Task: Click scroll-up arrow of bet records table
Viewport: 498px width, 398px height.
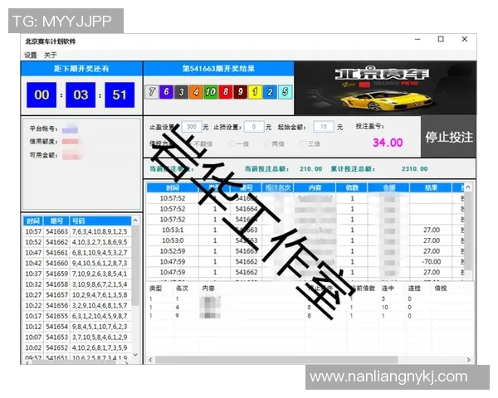Action: (468, 187)
